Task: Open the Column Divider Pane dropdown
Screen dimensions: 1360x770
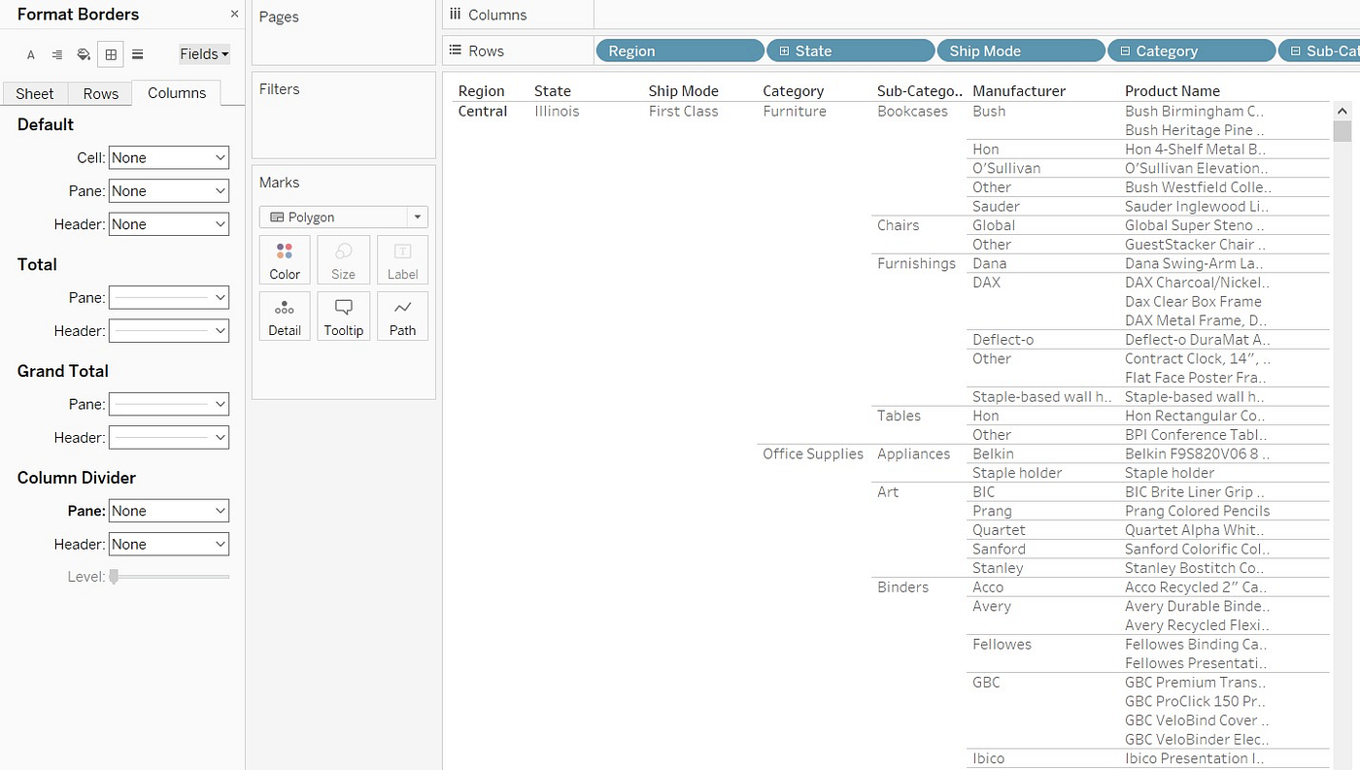Action: (169, 511)
